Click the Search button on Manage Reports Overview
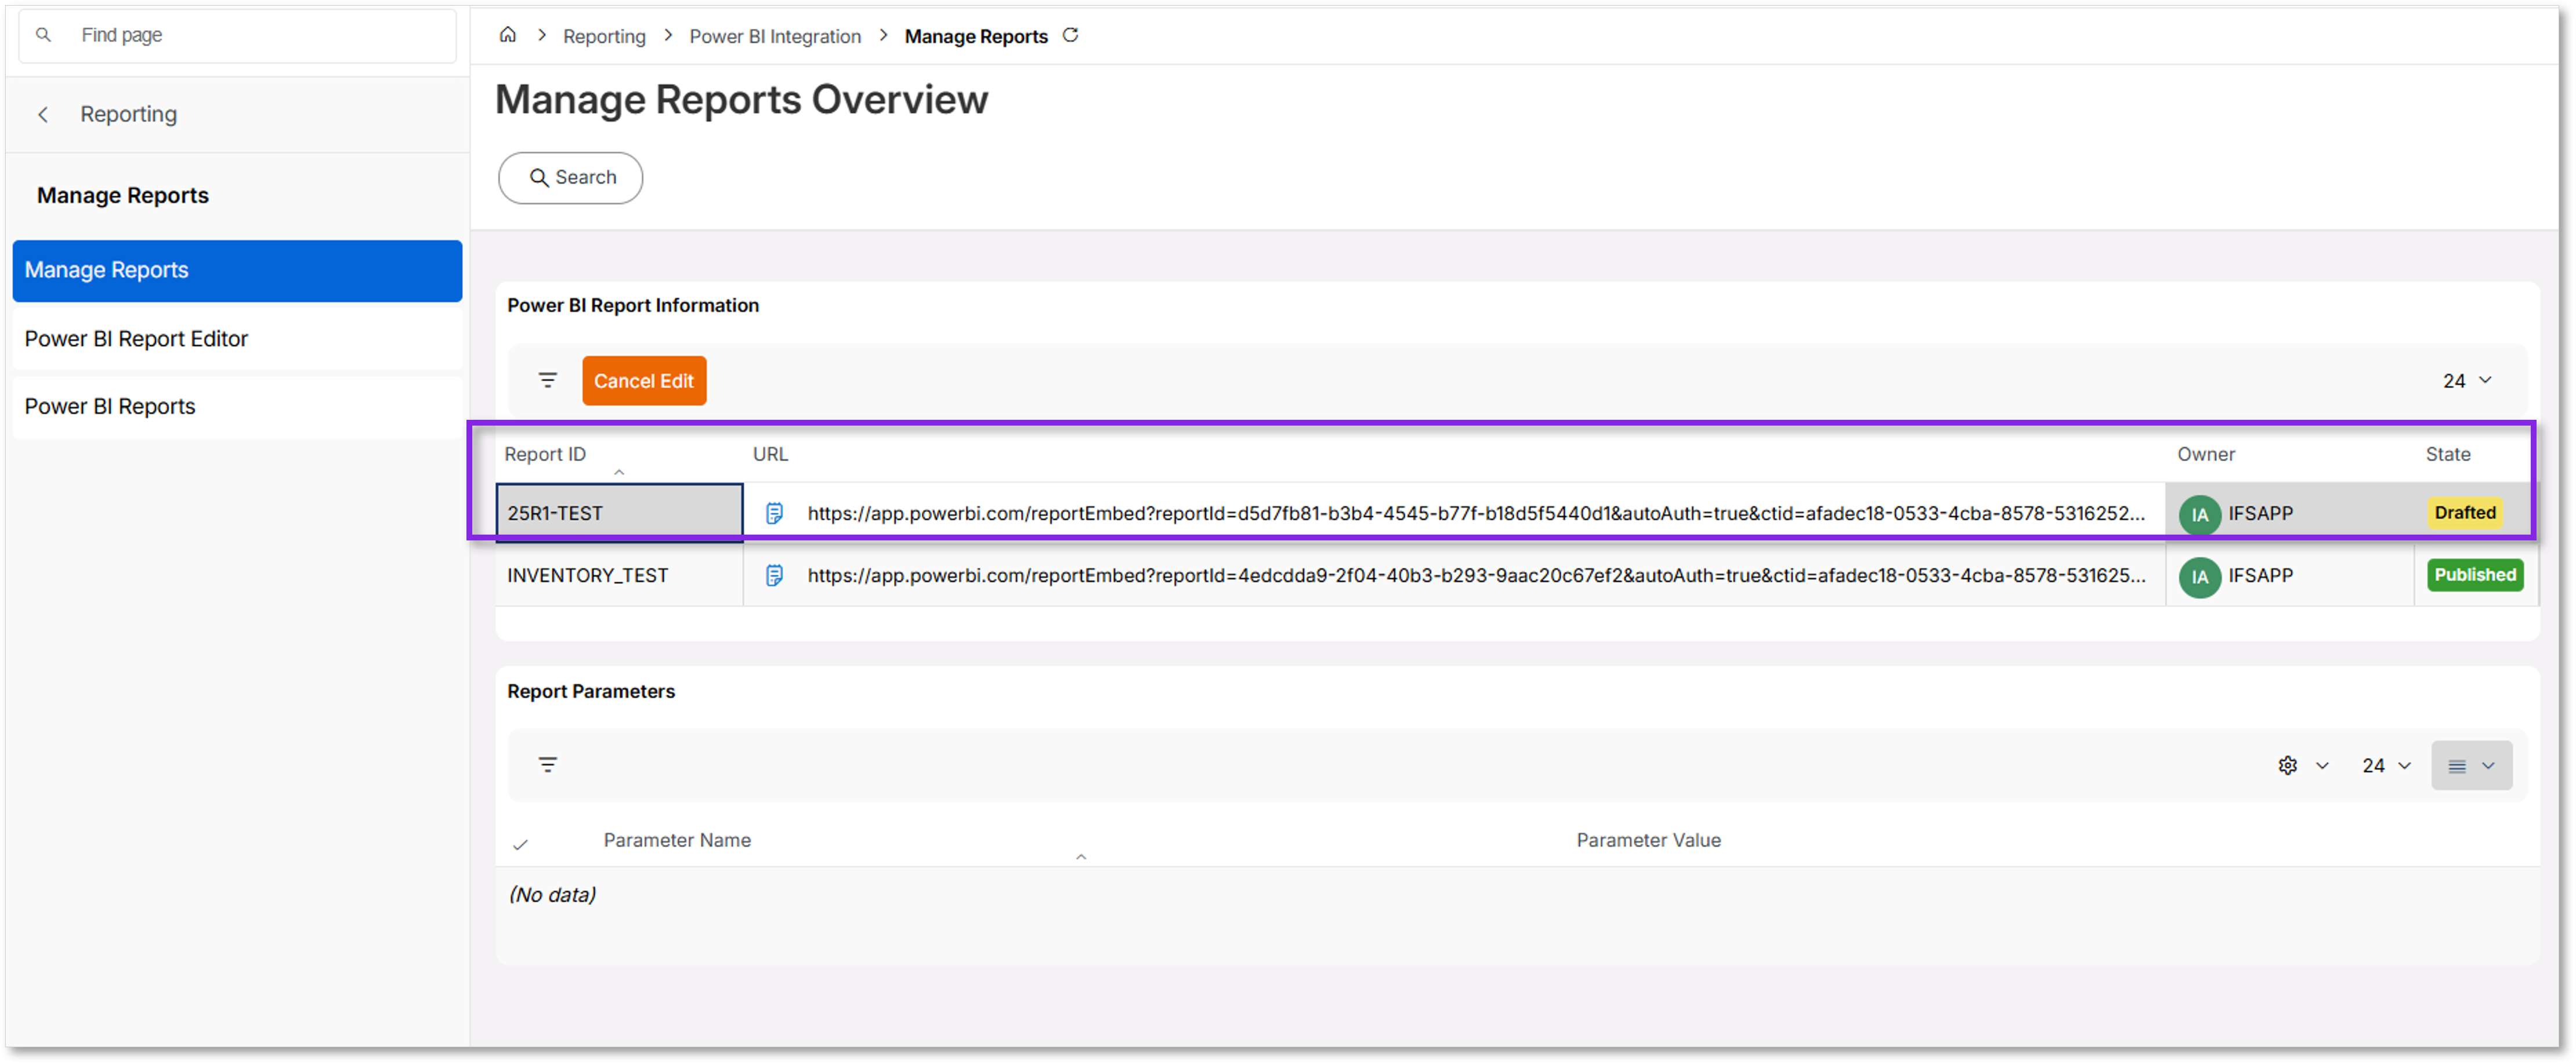 [x=570, y=177]
